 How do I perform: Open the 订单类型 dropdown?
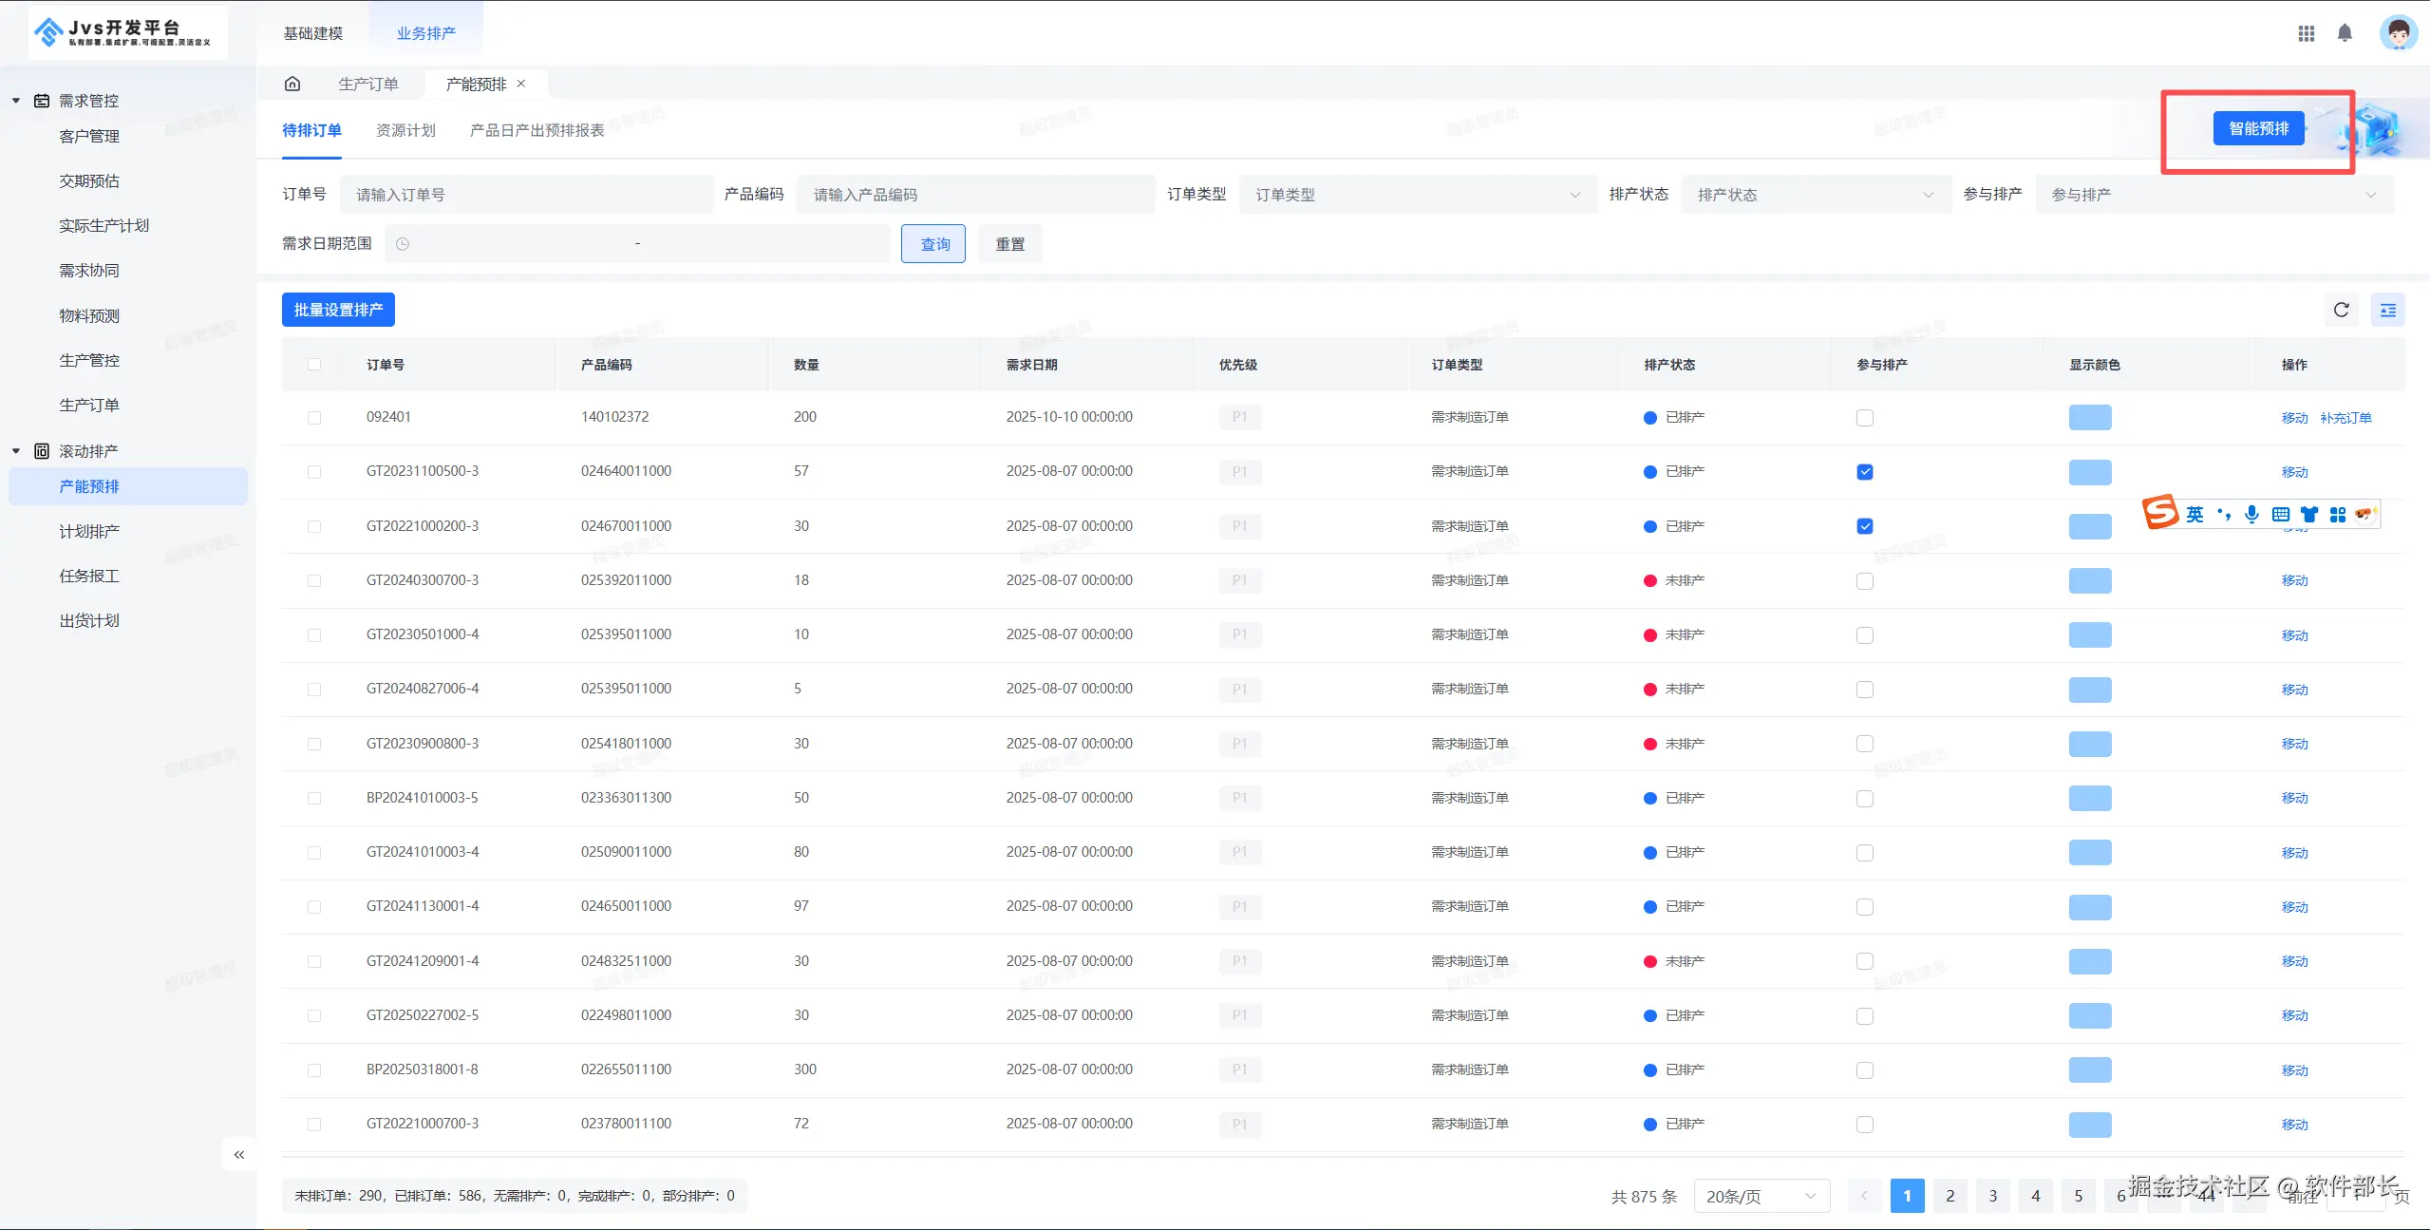pyautogui.click(x=1417, y=195)
